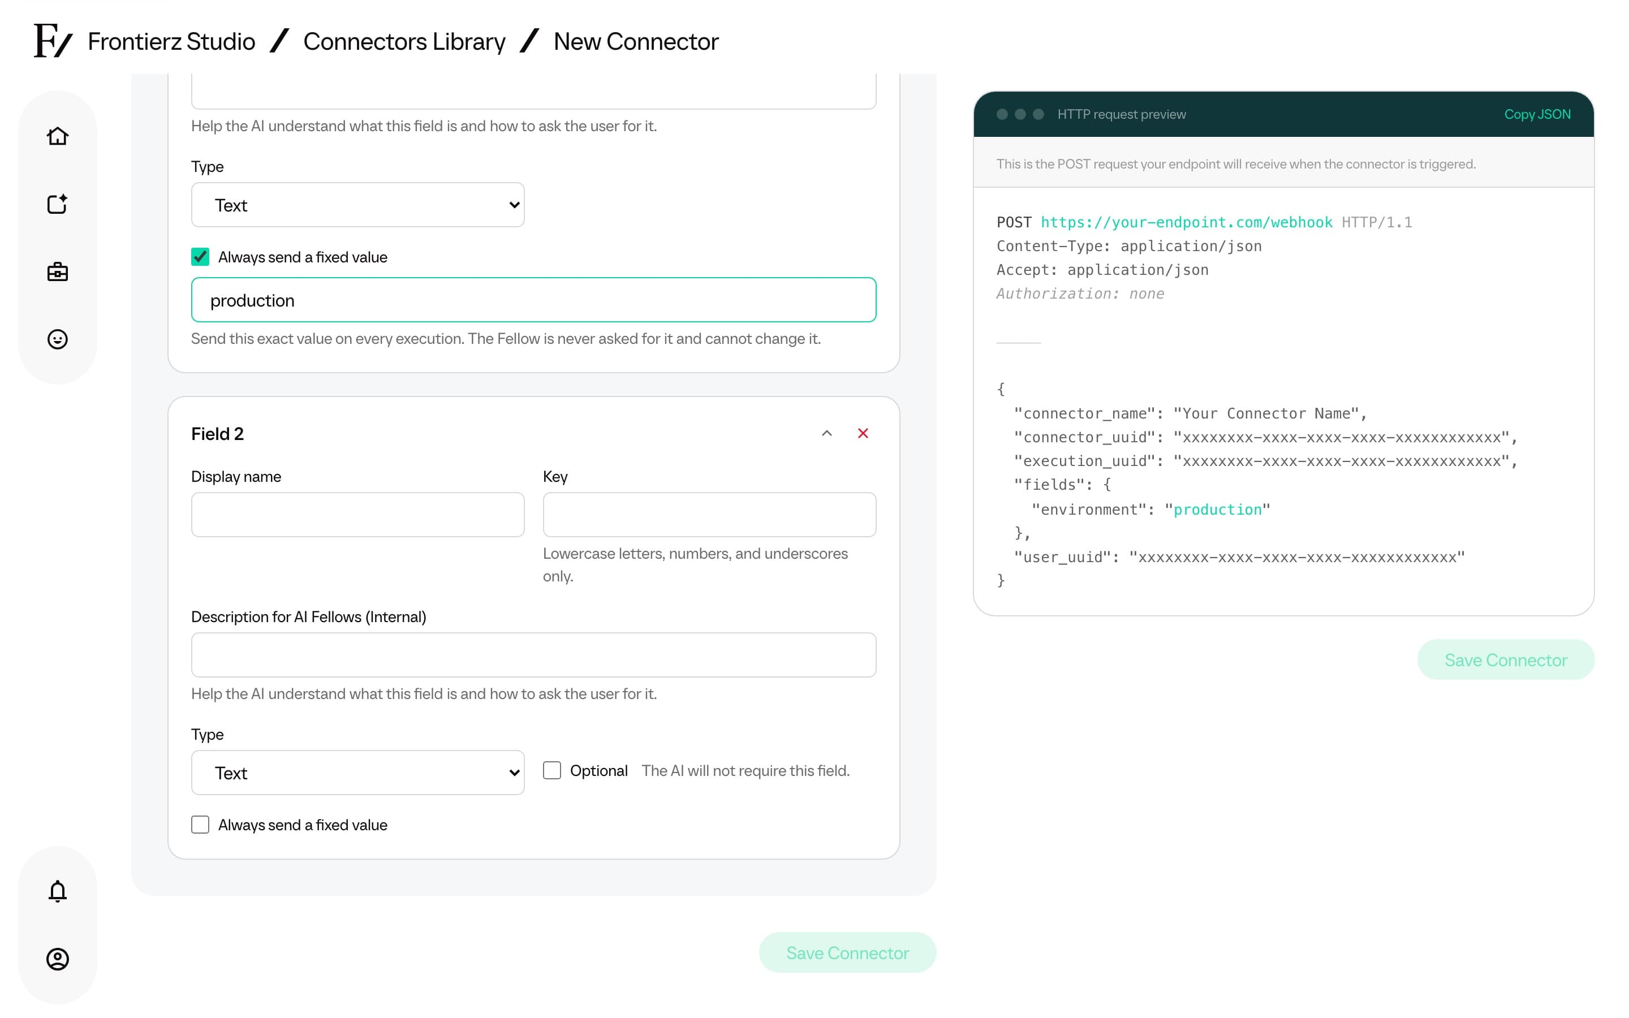Click the "Authorization: none" header line
The image size is (1629, 1018).
(1080, 294)
